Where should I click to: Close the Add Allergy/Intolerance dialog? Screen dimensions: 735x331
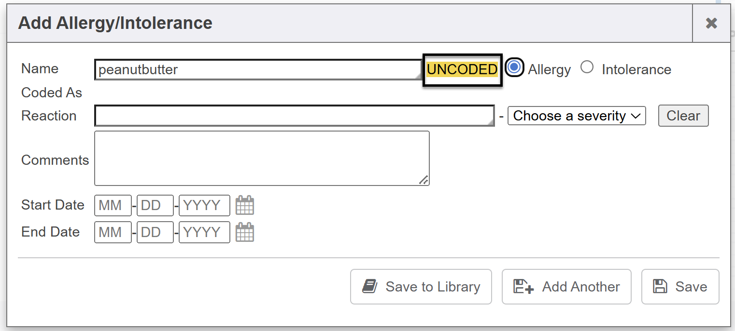click(711, 23)
